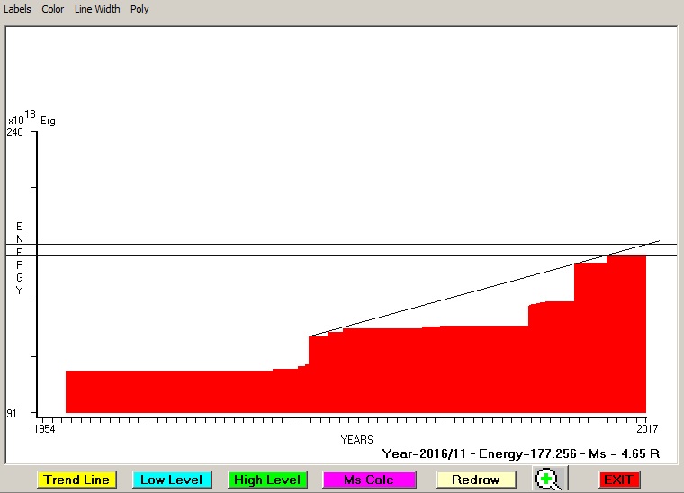Click the red EXIT button

[x=618, y=480]
